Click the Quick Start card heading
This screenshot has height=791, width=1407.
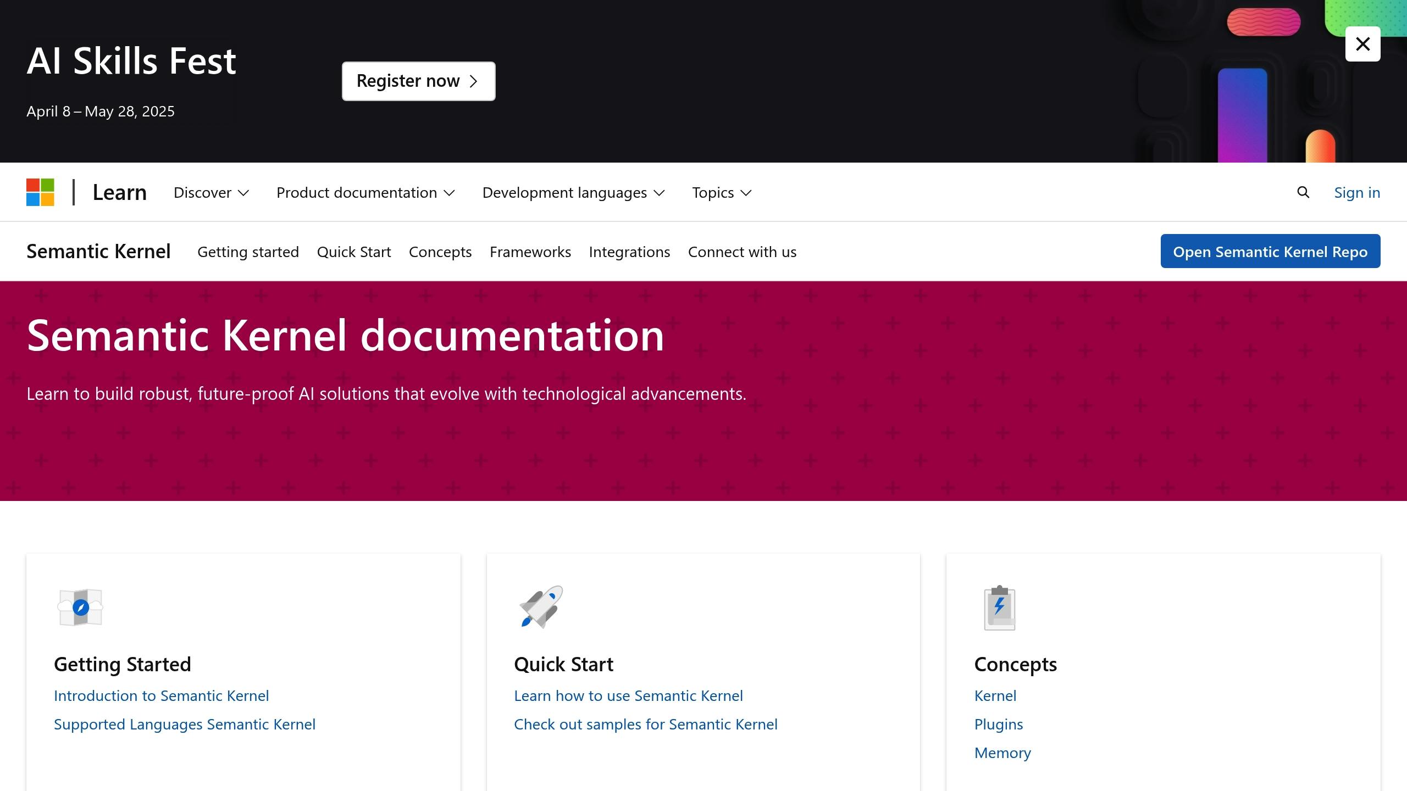click(563, 664)
